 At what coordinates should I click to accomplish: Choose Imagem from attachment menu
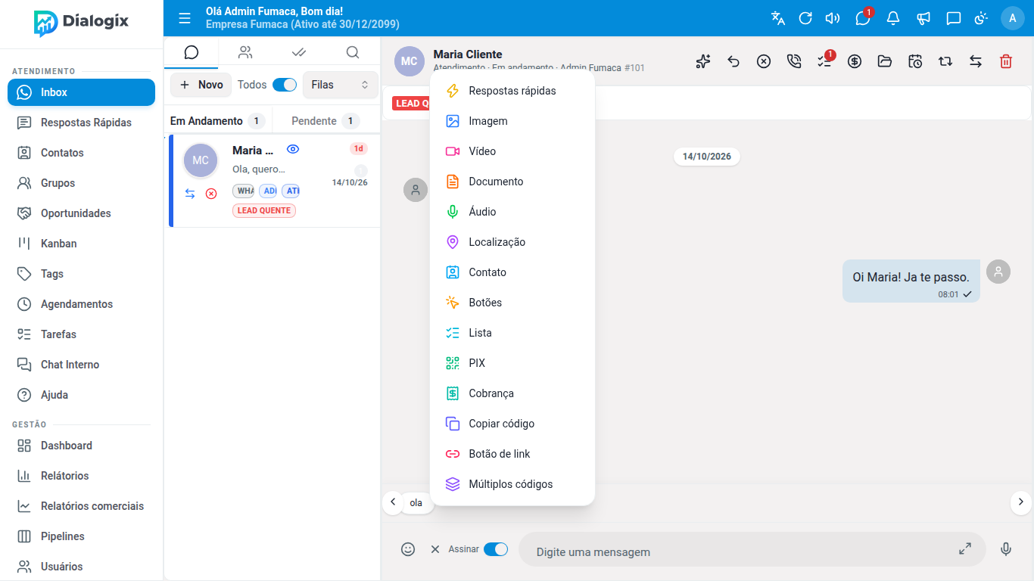tap(512, 121)
